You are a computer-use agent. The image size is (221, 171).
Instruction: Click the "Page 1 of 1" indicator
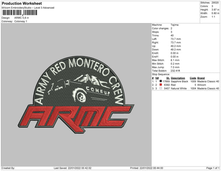pyautogui.click(x=213, y=168)
